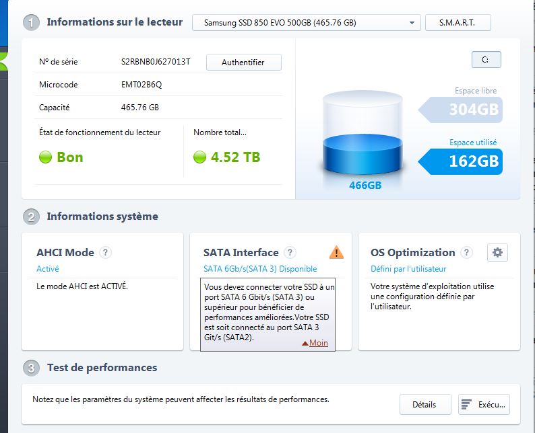
Task: Click SATA 6Gb/s(SATA 3) Disponible text
Action: click(260, 269)
